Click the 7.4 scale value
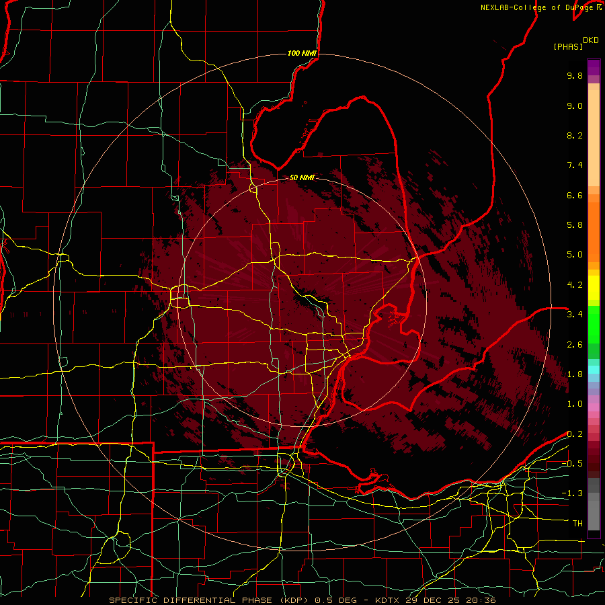 pos(575,165)
